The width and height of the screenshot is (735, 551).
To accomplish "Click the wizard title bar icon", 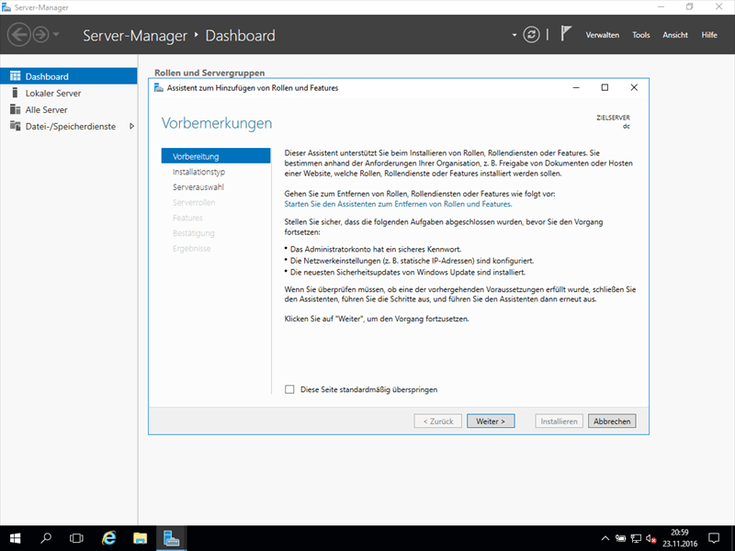I will click(x=158, y=87).
